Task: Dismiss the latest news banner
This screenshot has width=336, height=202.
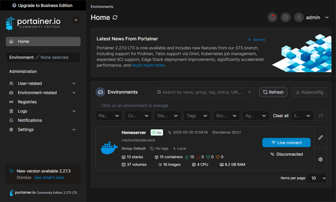Action: [257, 40]
